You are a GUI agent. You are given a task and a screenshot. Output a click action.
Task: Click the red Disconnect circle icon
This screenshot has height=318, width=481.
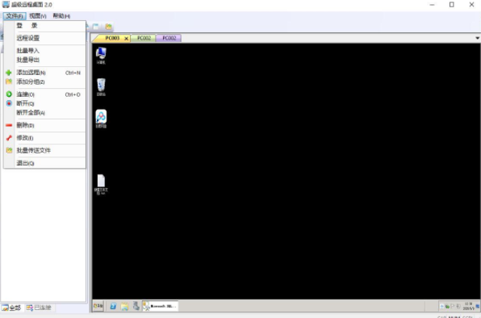9,103
